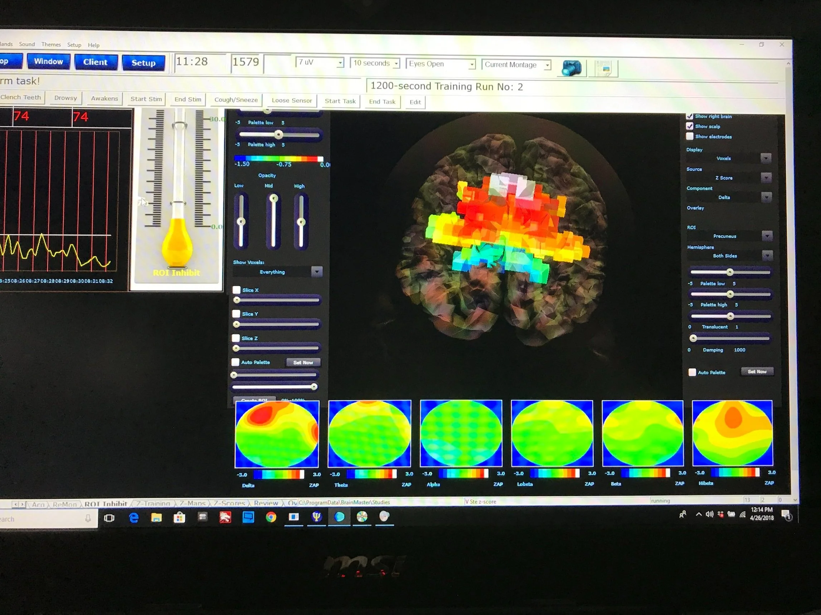
Task: Click the Delta ZAP topographic map thumbnail
Action: (277, 434)
